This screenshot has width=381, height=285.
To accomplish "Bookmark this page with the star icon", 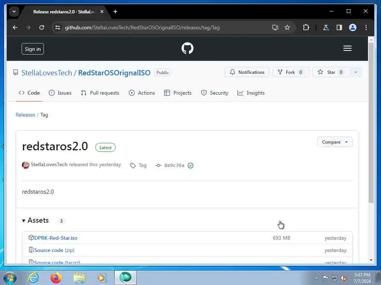I will pos(287,27).
